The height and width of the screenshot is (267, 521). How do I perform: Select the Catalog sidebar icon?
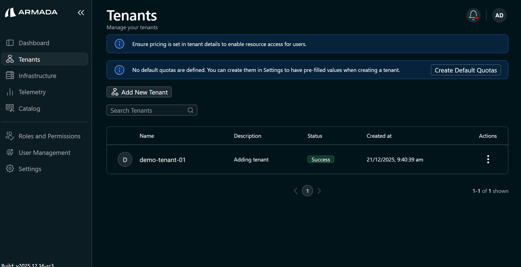[x=10, y=108]
